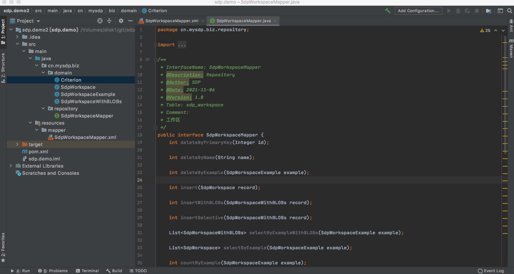
Task: Toggle the TODO tool window button
Action: coord(138,271)
